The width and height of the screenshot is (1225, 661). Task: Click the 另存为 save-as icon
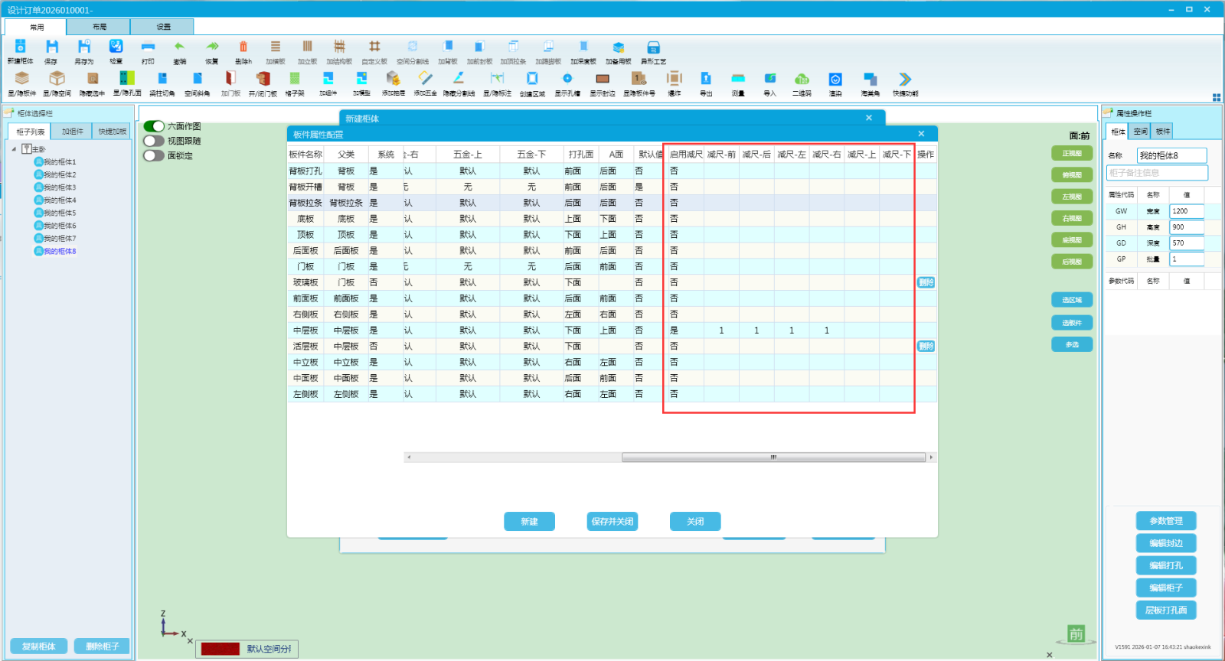(x=84, y=50)
